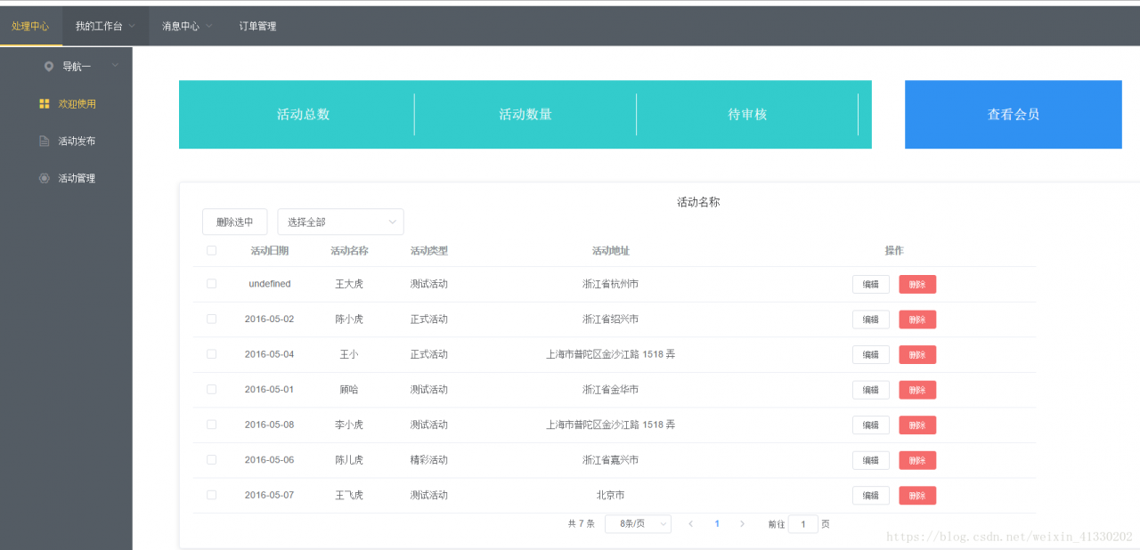This screenshot has height=550, width=1140.
Task: Click the date cell 2016-05-02
Action: [x=269, y=319]
